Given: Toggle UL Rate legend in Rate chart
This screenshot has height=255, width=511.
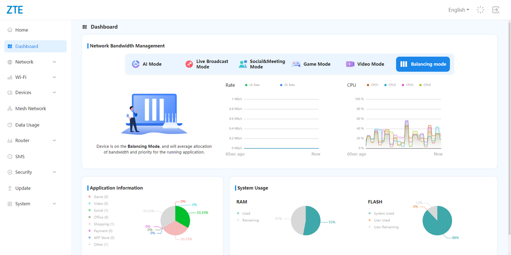Looking at the screenshot, I should click(x=252, y=85).
